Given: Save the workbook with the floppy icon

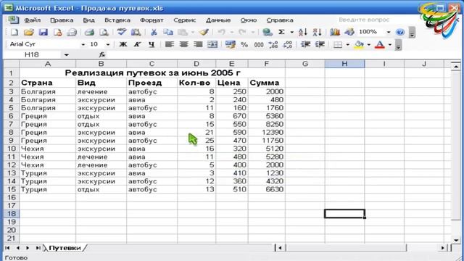Looking at the screenshot, I should point(43,32).
